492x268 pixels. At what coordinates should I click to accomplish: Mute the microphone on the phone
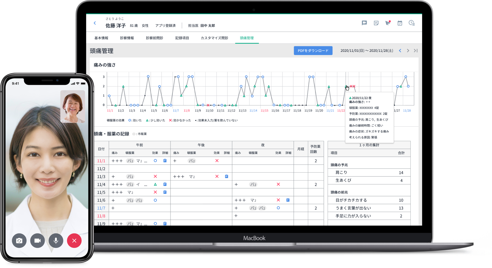click(x=56, y=241)
